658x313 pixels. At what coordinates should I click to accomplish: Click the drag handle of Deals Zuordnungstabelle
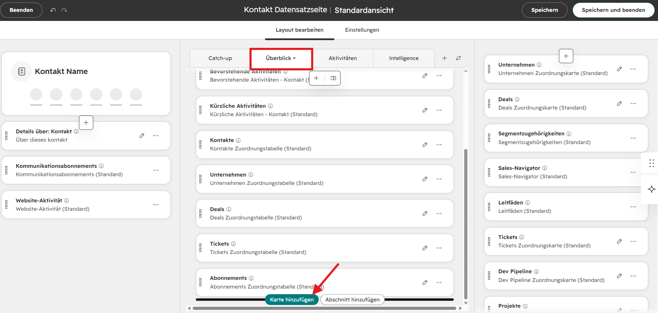[200, 213]
